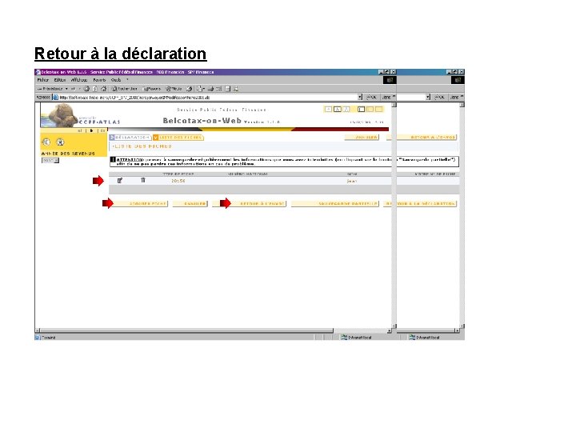Select the smallest font size A icon
Viewport: 576px width, 432px height.
point(329,109)
